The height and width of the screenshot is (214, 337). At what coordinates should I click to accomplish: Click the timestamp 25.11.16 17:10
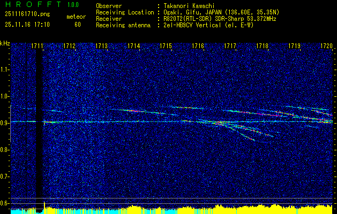coord(27,25)
